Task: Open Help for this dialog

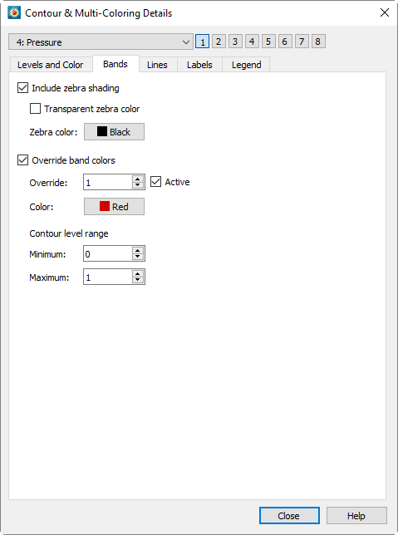Action: click(356, 516)
